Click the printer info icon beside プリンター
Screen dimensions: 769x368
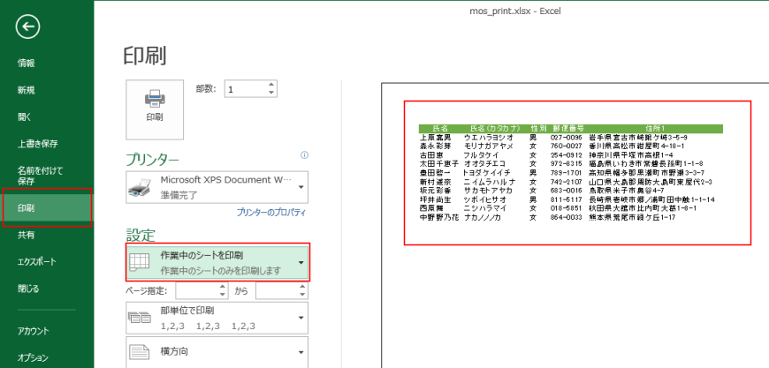point(304,155)
